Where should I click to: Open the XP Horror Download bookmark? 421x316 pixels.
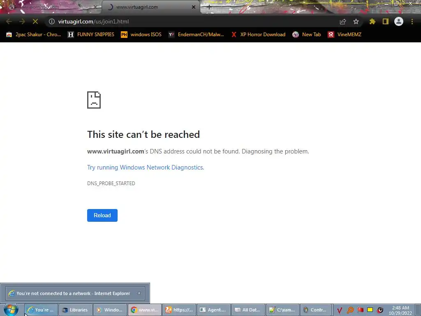tap(258, 35)
